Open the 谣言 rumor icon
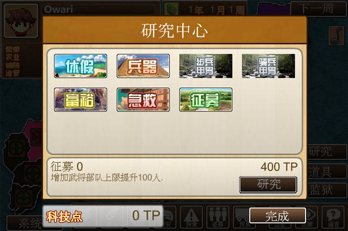348x231 pixels. (333, 217)
